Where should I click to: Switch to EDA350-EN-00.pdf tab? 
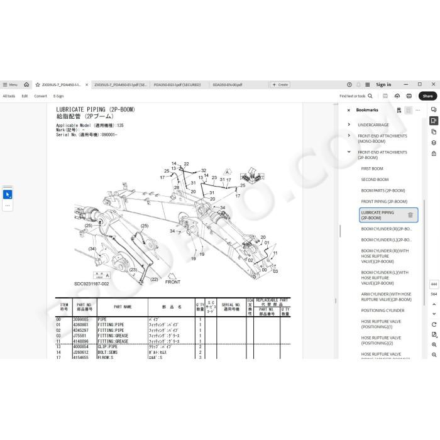pos(228,84)
